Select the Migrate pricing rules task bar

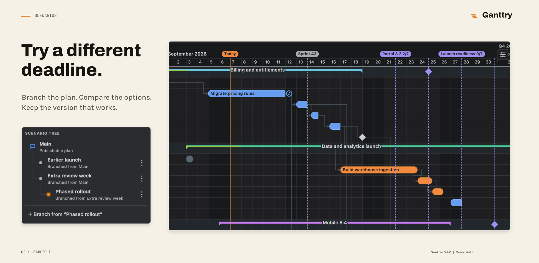(x=247, y=94)
